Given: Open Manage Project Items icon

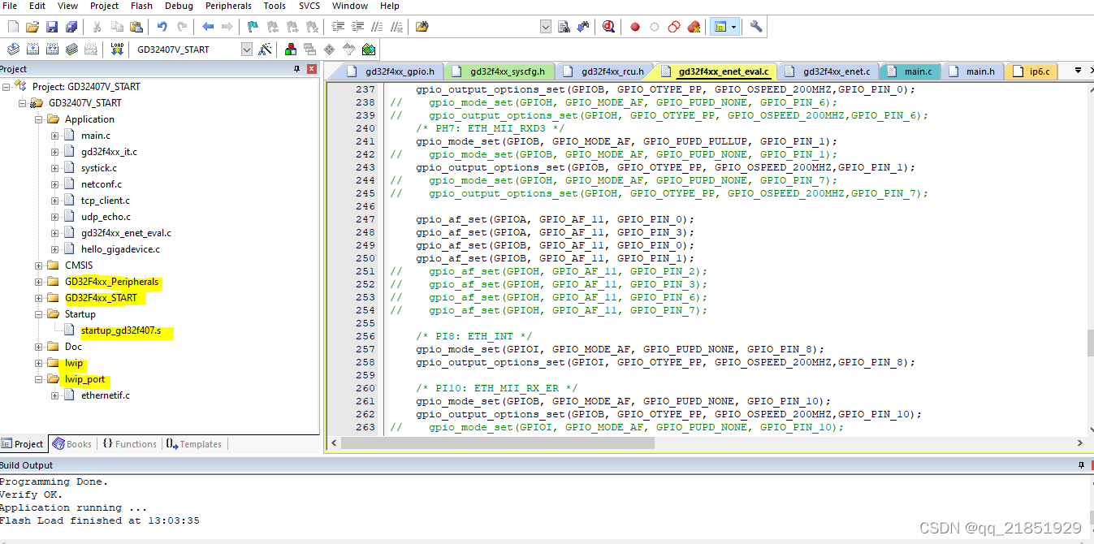Looking at the screenshot, I should coord(291,50).
